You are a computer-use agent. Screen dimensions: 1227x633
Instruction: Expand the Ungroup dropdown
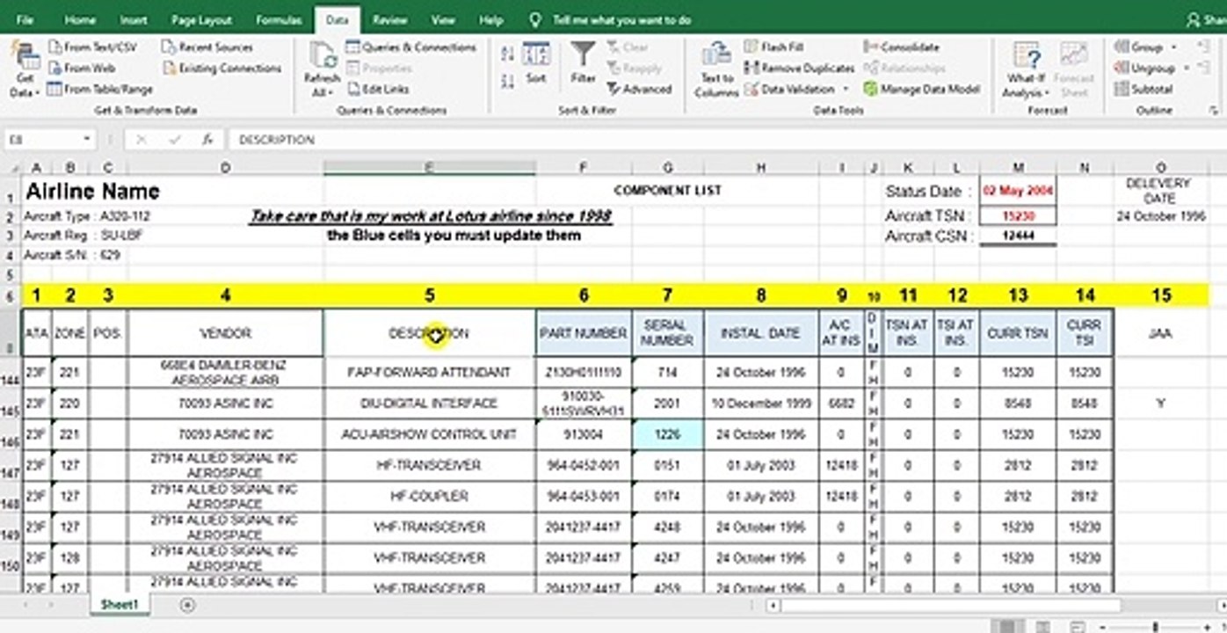click(x=1186, y=68)
